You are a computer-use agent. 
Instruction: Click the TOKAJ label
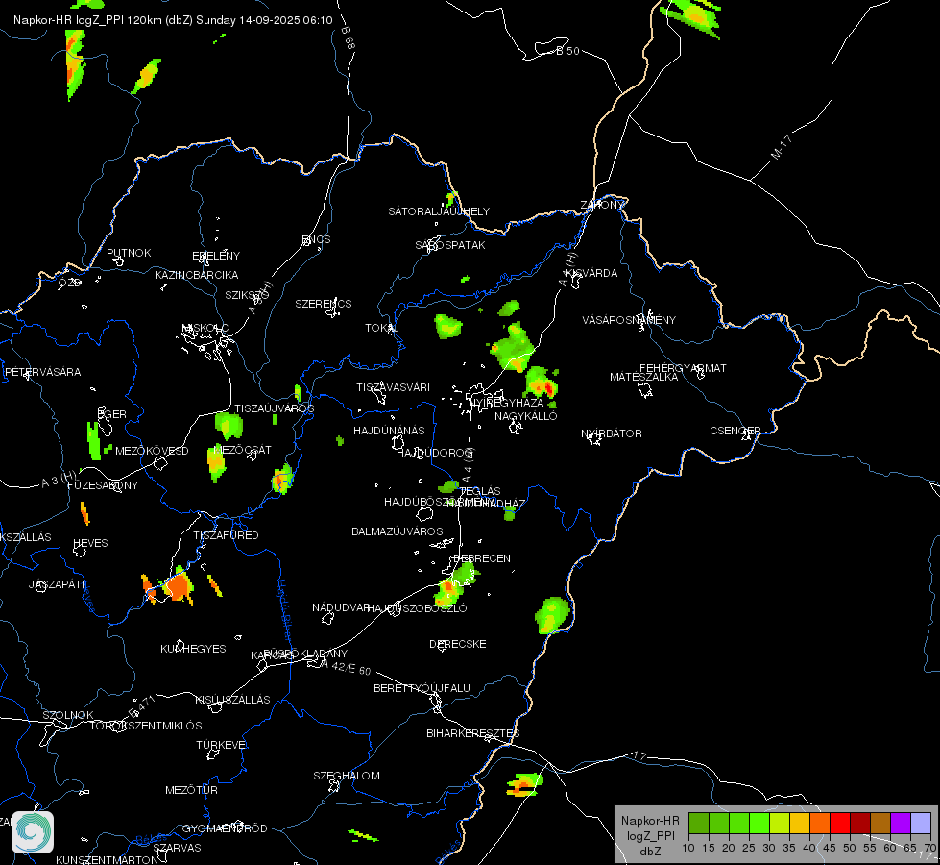click(x=382, y=328)
